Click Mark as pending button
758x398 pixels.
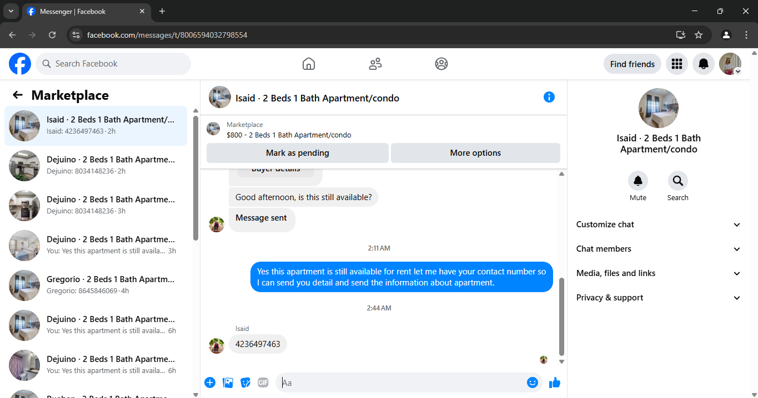pyautogui.click(x=298, y=153)
